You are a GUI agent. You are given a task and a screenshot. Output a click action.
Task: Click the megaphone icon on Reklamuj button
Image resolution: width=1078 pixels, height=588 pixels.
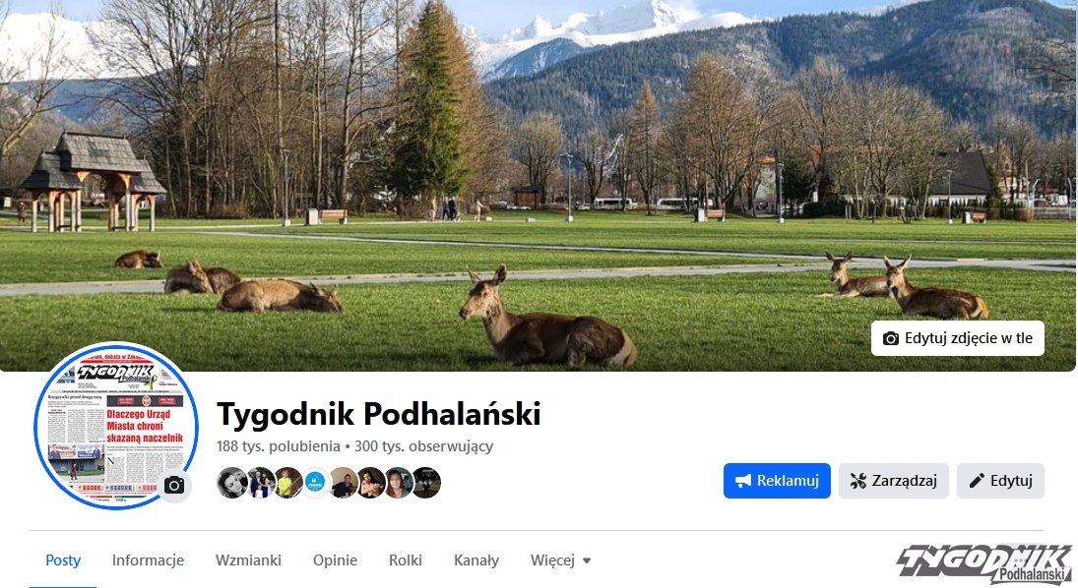pyautogui.click(x=743, y=481)
